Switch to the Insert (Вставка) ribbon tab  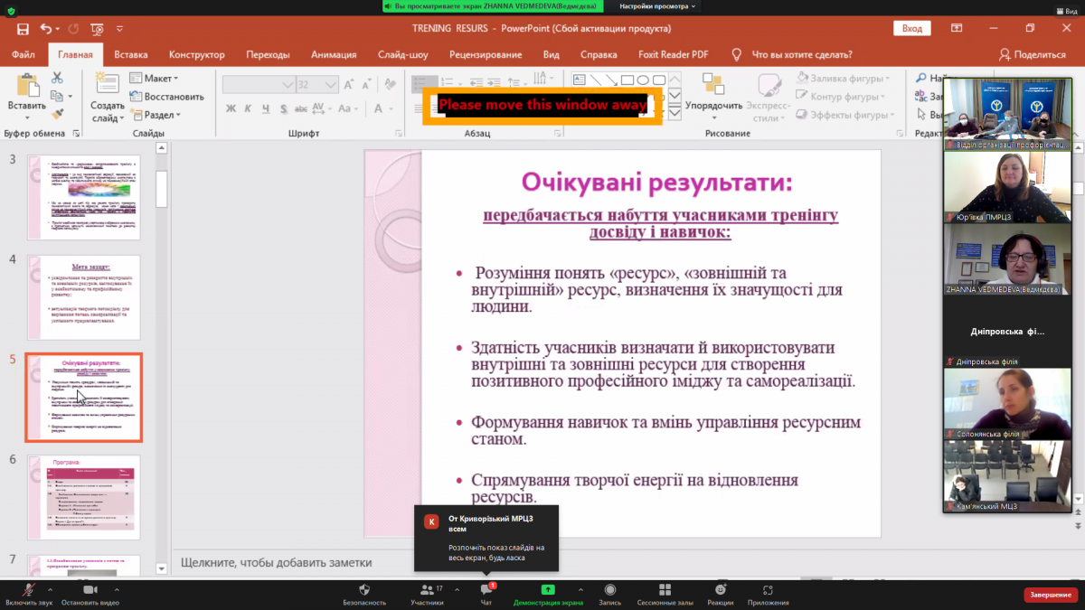131,54
